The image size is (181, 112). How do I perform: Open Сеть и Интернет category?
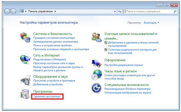tap(47, 55)
